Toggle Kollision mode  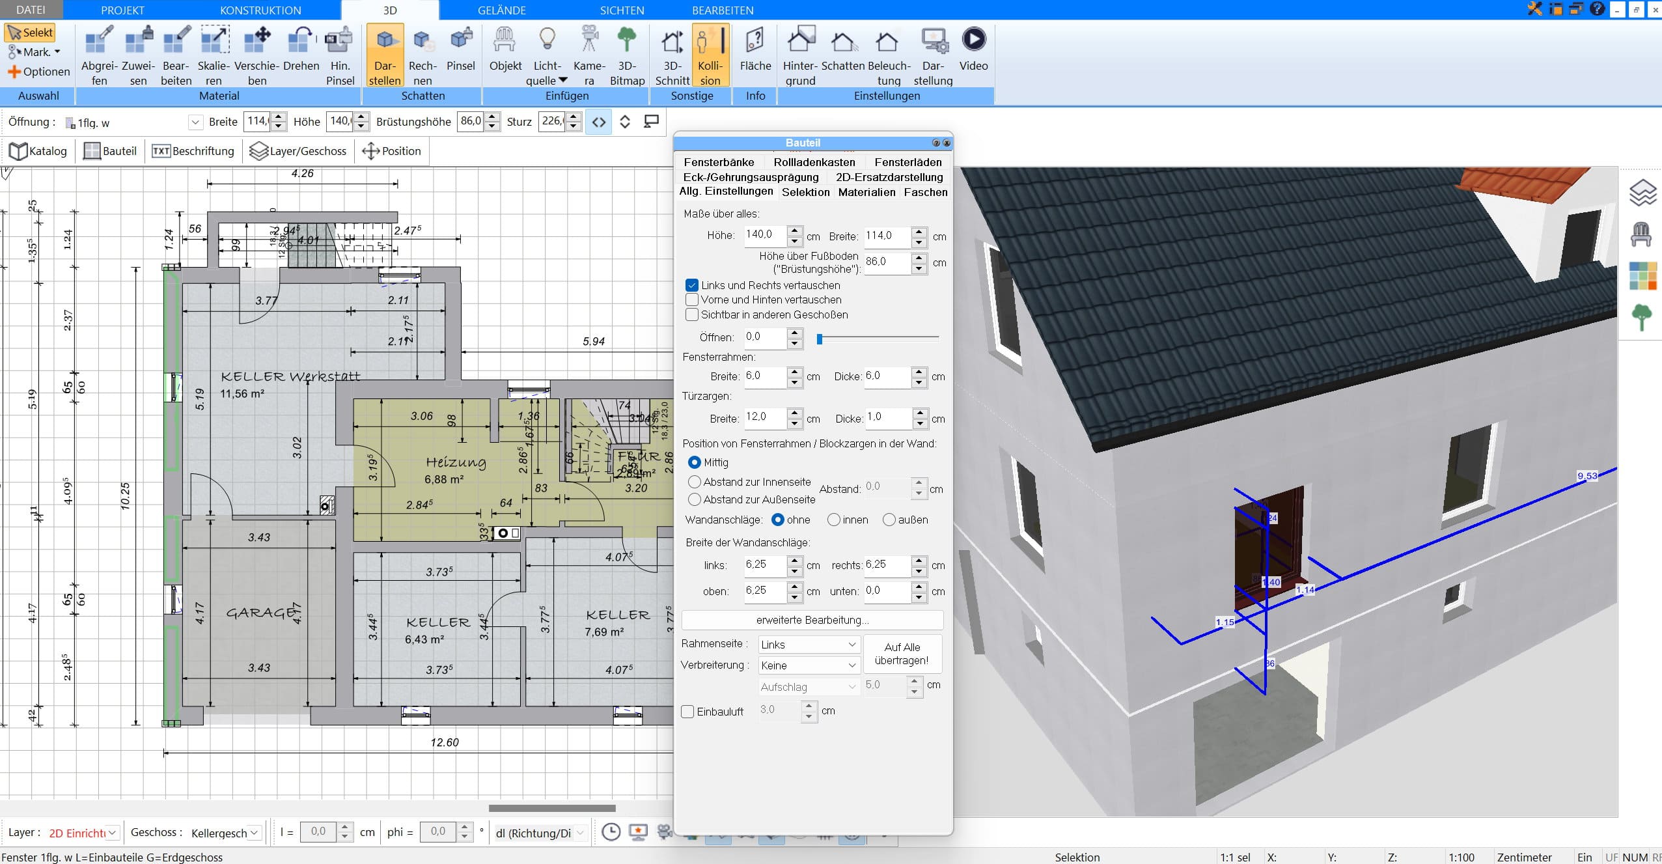[x=710, y=56]
